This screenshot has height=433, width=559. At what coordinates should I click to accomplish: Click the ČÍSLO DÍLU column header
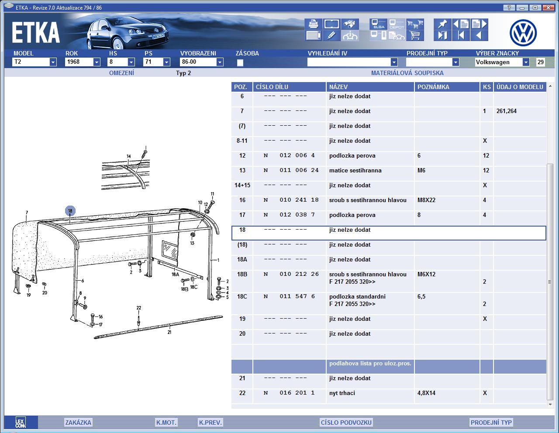coord(289,87)
